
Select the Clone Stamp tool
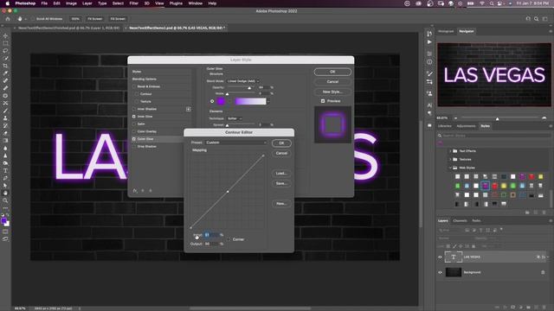pyautogui.click(x=5, y=118)
